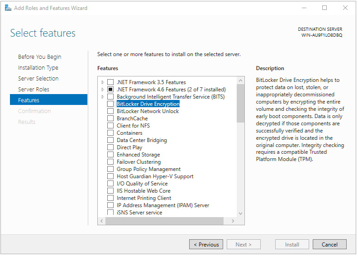Screen dimensions: 358x256
Task: Select .NET Framework 3.5 Features label
Action: 151,82
